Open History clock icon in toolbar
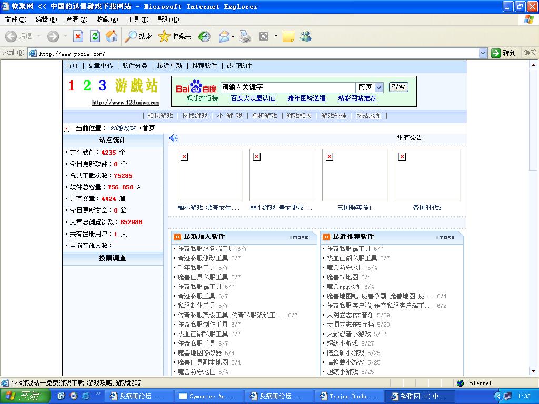The image size is (539, 404). (x=204, y=36)
